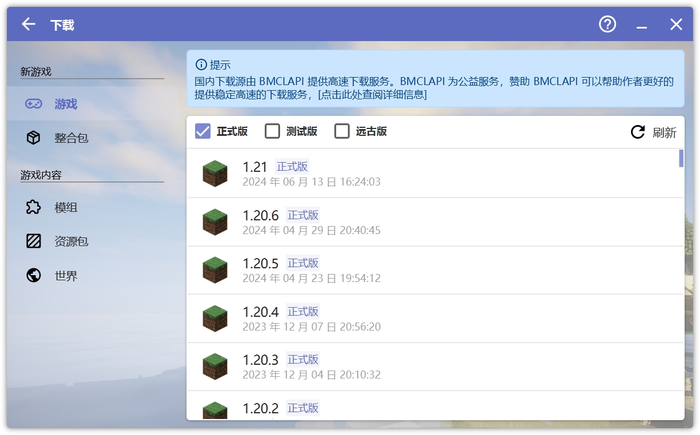Click the 提示 heading text
The height and width of the screenshot is (435, 700).
(220, 65)
